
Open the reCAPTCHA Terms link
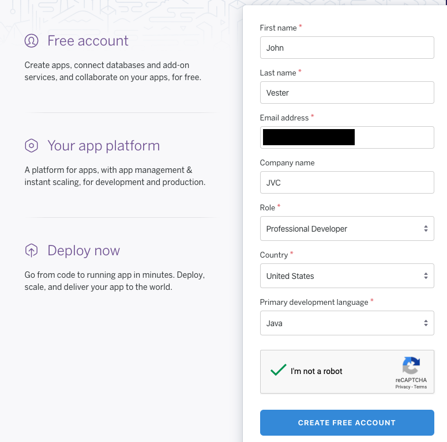tap(420, 387)
